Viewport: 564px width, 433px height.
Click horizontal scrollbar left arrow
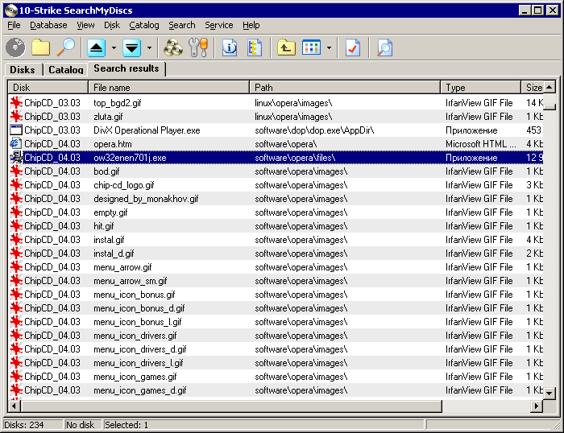pos(14,406)
